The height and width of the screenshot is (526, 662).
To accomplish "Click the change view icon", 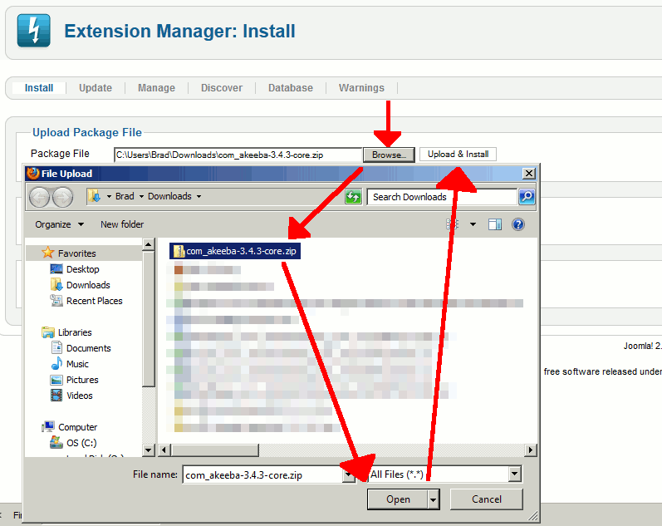I will 452,224.
